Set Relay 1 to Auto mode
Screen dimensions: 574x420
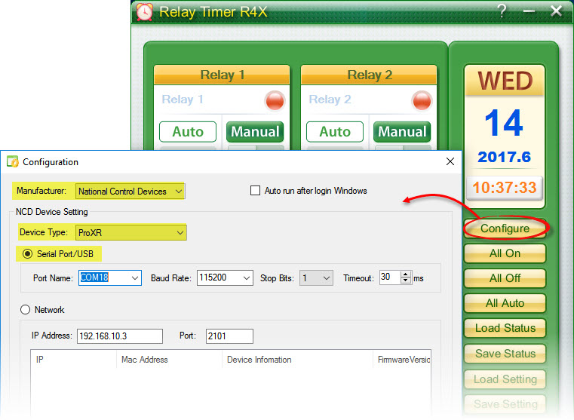[x=187, y=132]
